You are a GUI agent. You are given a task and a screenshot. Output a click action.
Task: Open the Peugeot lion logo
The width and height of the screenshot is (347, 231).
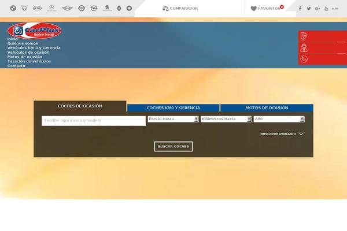(x=107, y=8)
